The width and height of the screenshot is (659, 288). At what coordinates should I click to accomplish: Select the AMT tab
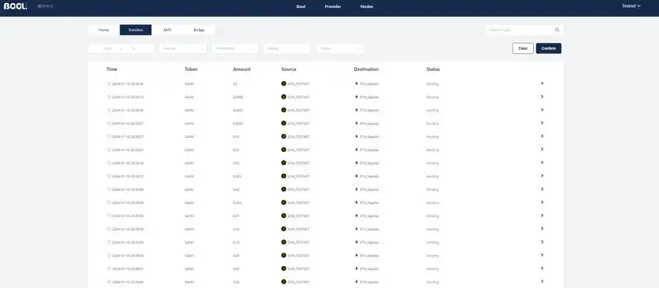coord(167,30)
